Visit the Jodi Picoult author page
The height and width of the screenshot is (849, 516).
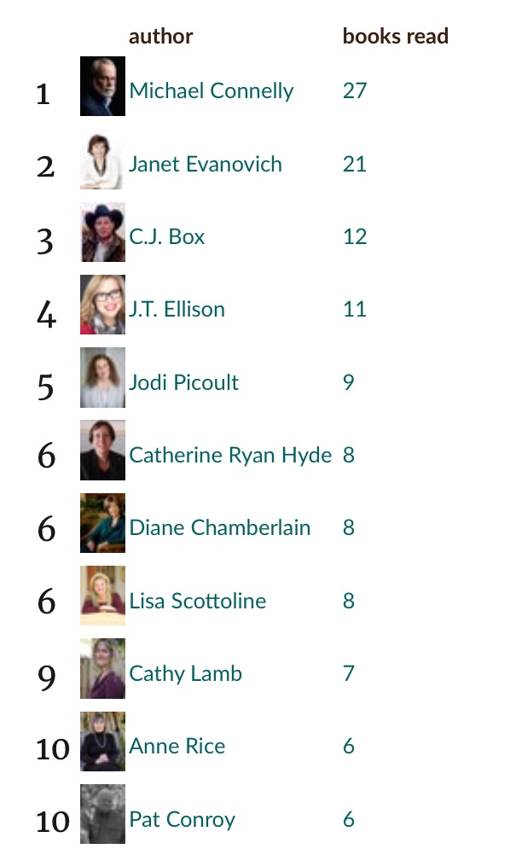pyautogui.click(x=184, y=382)
